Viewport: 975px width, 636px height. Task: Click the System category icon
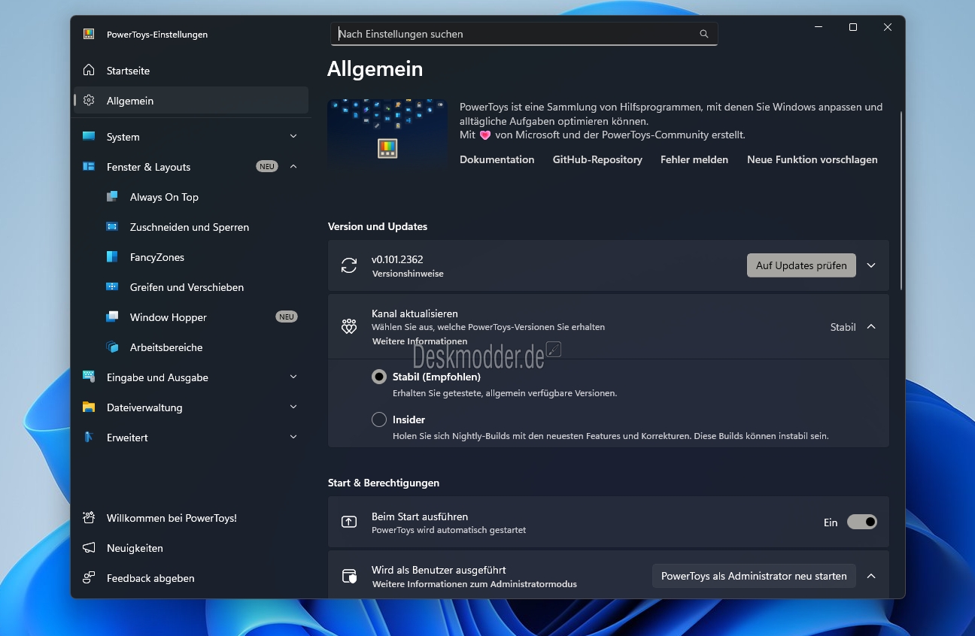[x=89, y=137]
